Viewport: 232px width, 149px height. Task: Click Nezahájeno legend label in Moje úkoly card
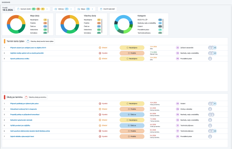tap(34, 20)
